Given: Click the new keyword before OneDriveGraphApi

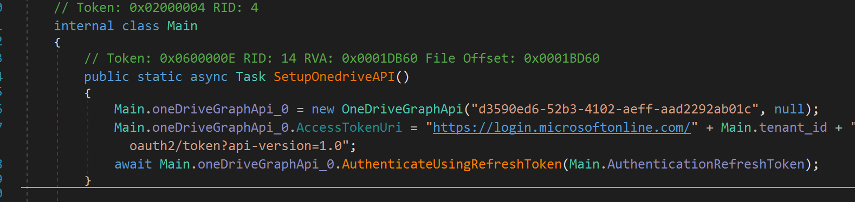Looking at the screenshot, I should coord(323,109).
